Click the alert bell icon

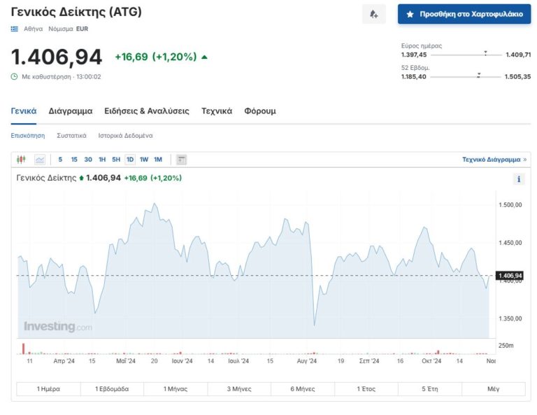click(373, 14)
